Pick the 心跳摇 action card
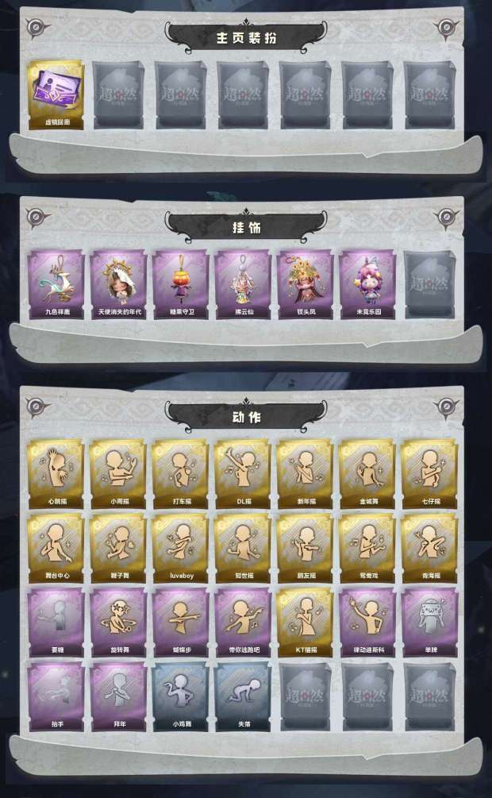The height and width of the screenshot is (798, 492). tap(56, 474)
